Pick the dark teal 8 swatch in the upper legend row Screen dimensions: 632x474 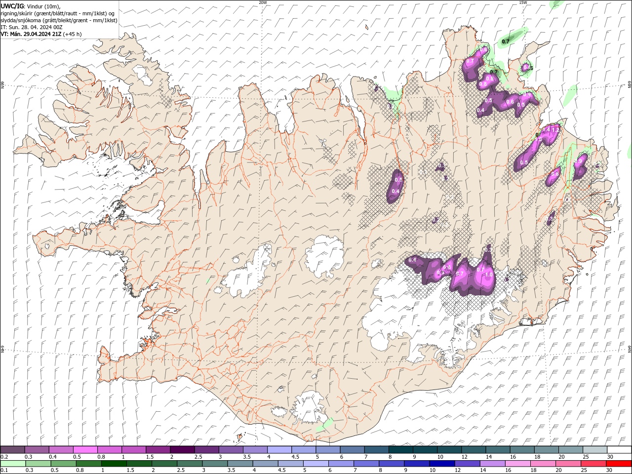point(400,450)
